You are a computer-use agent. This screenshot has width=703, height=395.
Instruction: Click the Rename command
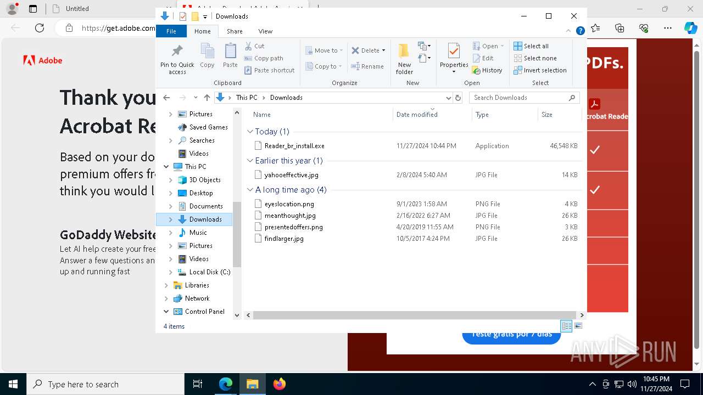point(367,66)
